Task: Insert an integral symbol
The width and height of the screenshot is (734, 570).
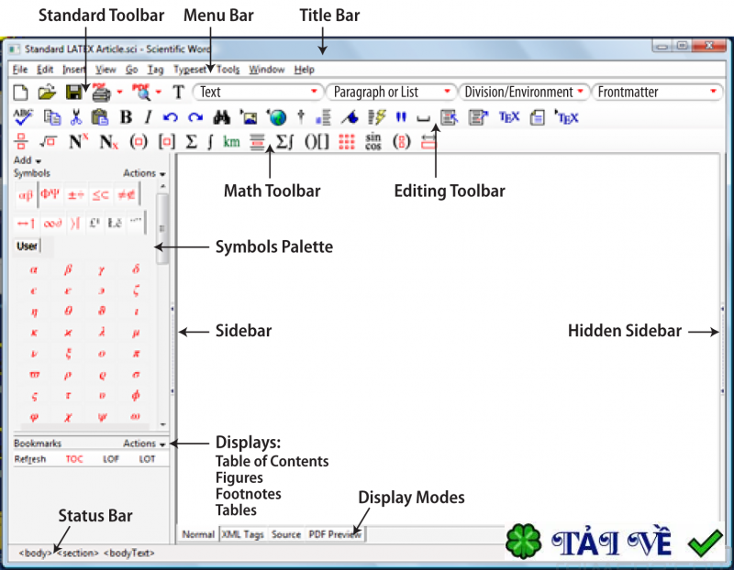Action: coord(210,141)
